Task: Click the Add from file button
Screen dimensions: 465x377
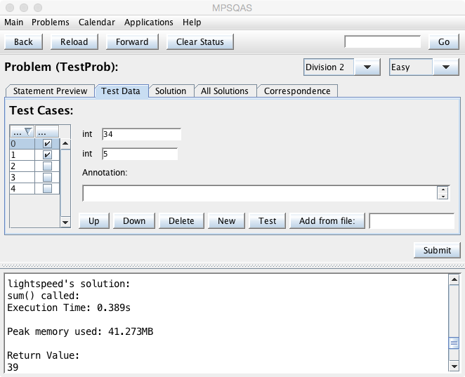Action: (327, 220)
